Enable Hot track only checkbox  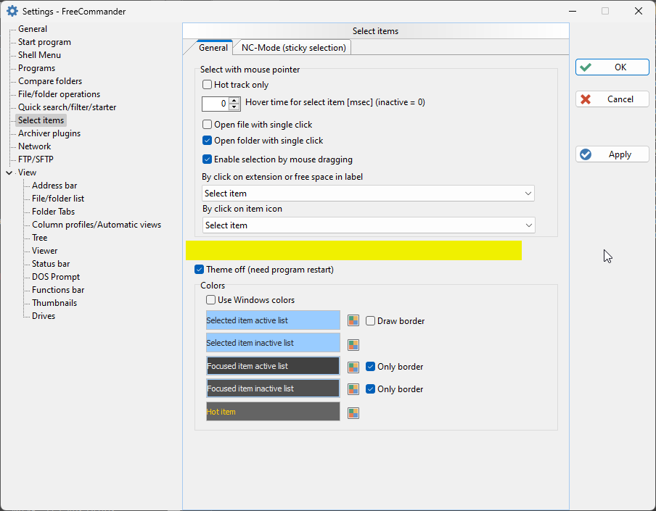pyautogui.click(x=207, y=84)
